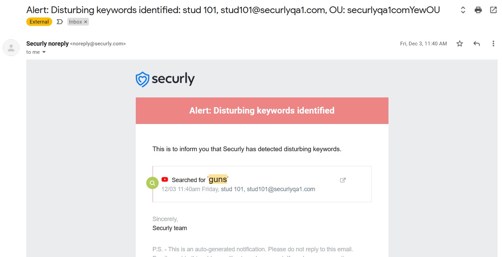Open the external link icon beside guns search
Viewport: 502px width, 257px height.
[343, 180]
